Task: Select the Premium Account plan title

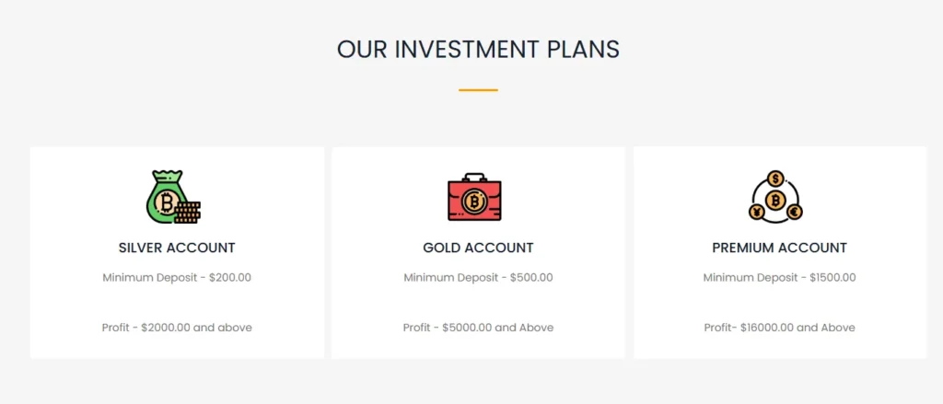Action: pos(779,248)
